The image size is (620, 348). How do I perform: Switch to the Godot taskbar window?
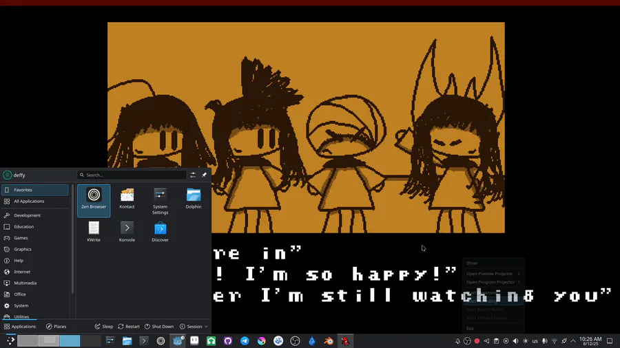click(x=178, y=340)
